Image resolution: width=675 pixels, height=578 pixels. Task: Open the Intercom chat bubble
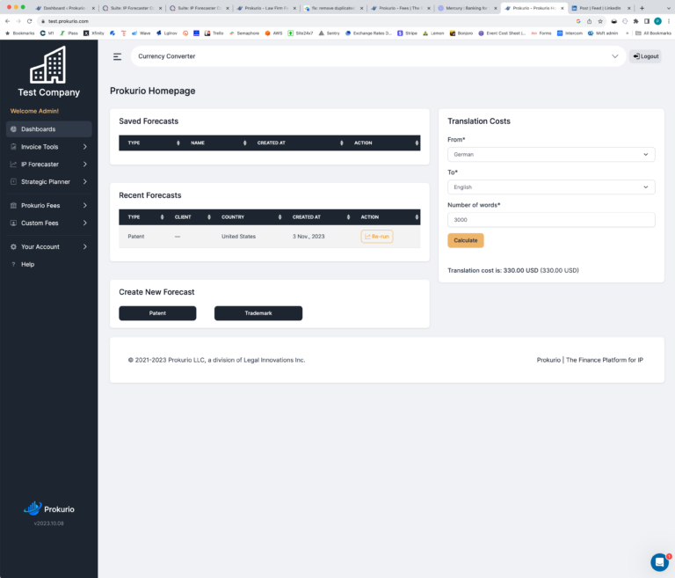[x=659, y=561]
